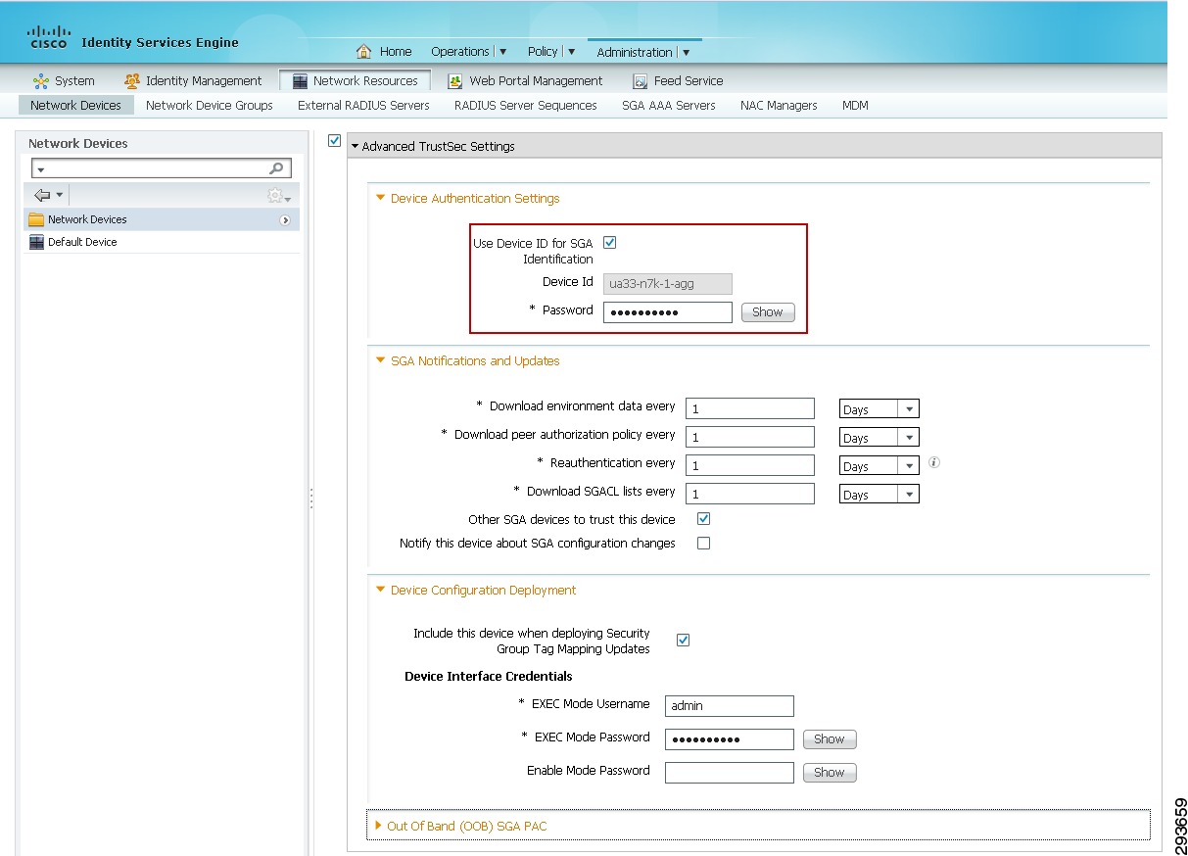This screenshot has width=1188, height=856.
Task: Click EXEC Mode Password field
Action: pos(730,739)
